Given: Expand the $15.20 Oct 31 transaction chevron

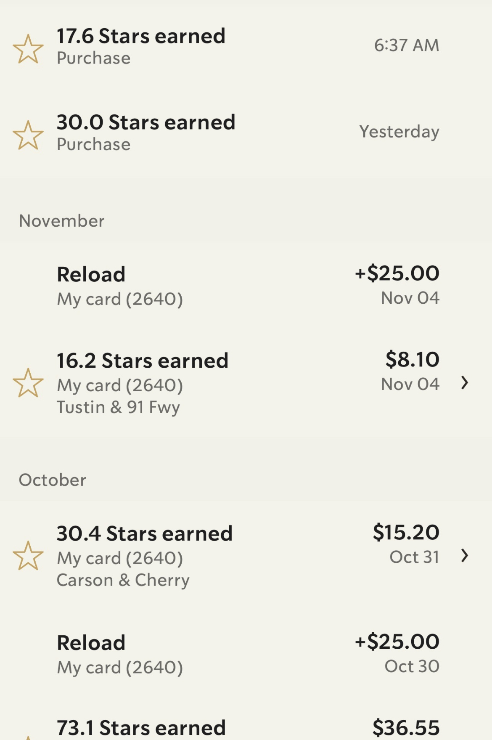Looking at the screenshot, I should 464,556.
